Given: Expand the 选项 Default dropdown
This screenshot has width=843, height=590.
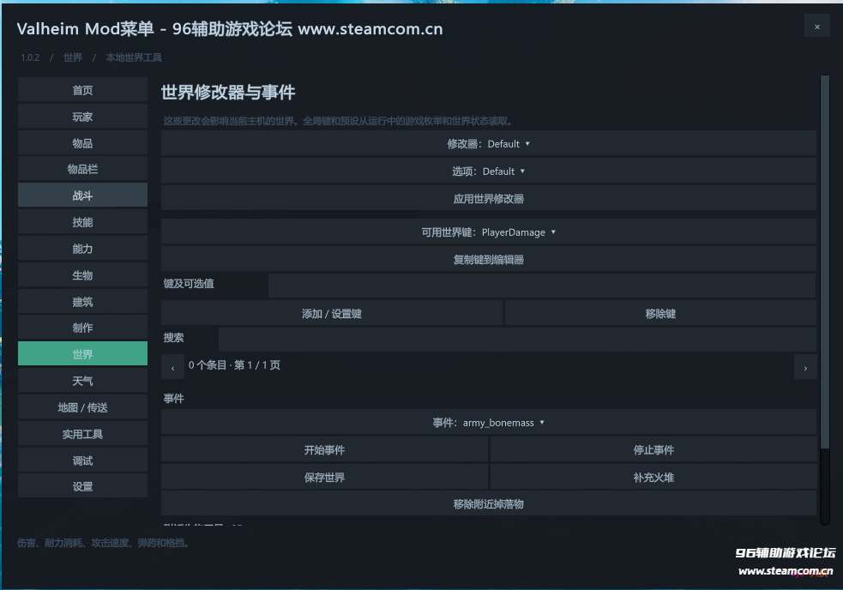Looking at the screenshot, I should click(x=489, y=171).
